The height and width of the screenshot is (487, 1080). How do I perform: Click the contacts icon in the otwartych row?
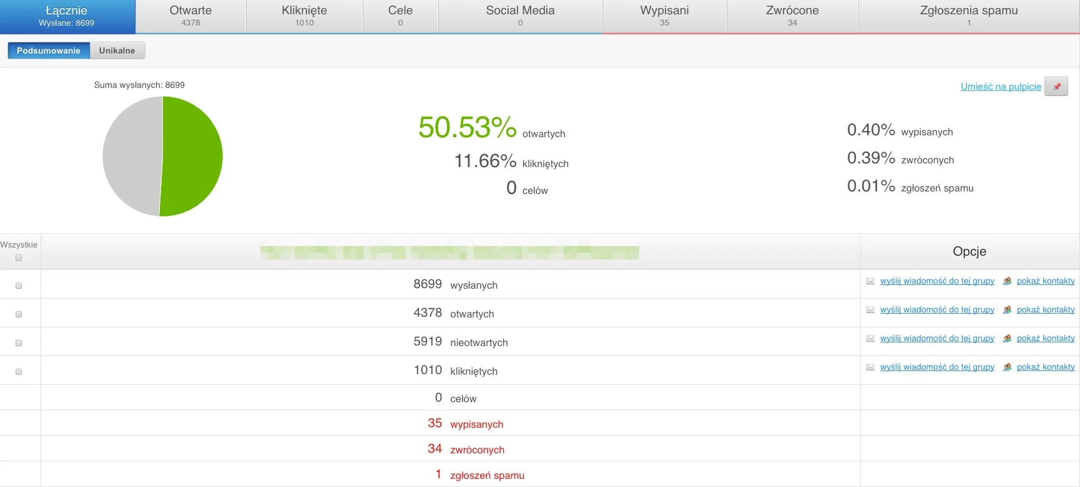click(1007, 310)
